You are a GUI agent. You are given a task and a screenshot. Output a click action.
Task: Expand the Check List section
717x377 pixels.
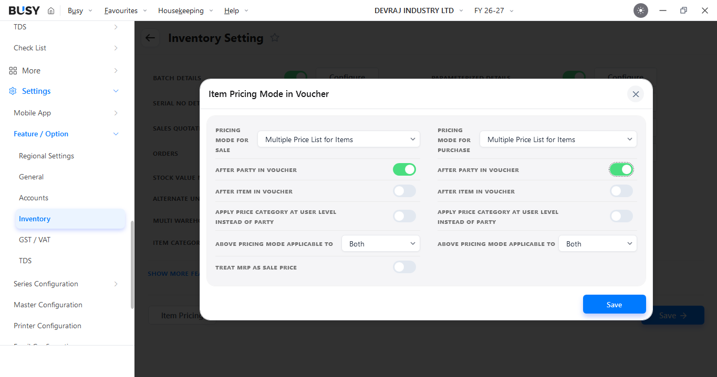click(x=116, y=48)
